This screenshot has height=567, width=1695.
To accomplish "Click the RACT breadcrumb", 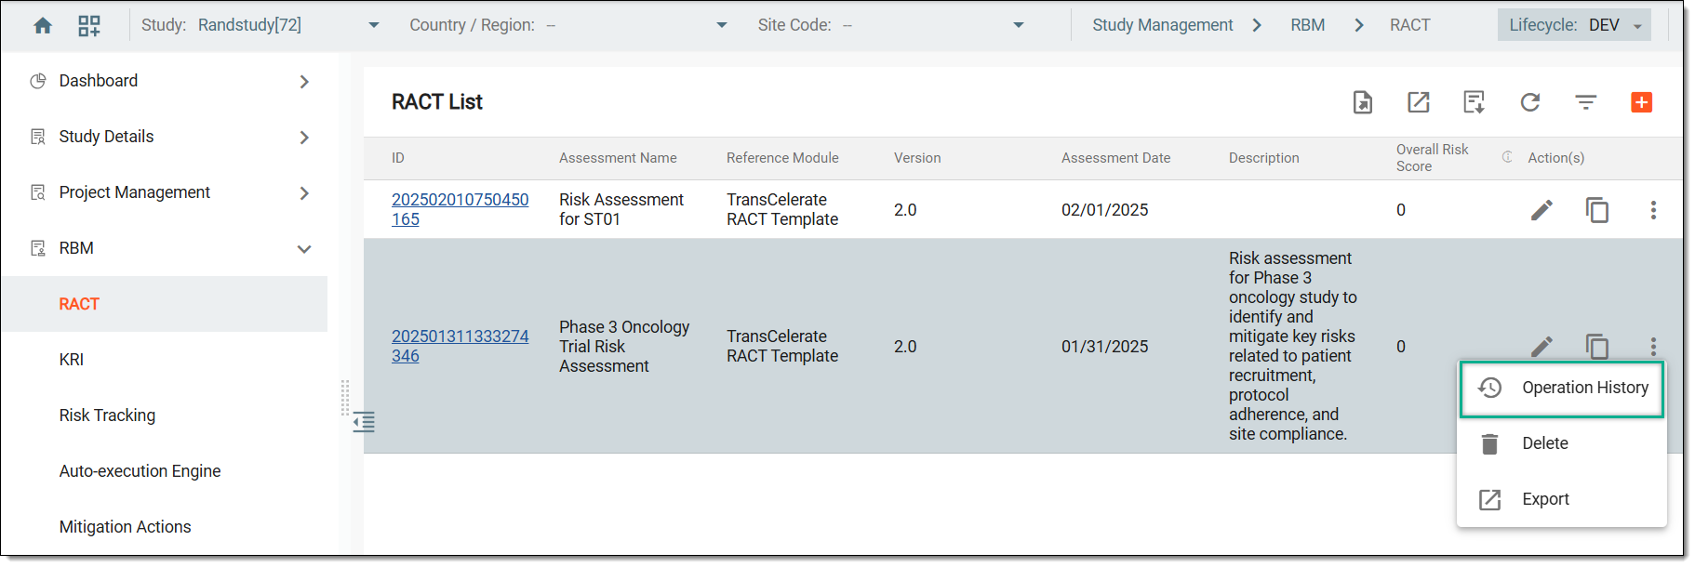I will click(x=1409, y=25).
